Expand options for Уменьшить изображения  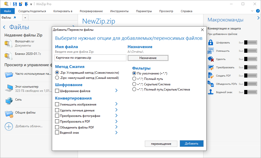click(116, 104)
